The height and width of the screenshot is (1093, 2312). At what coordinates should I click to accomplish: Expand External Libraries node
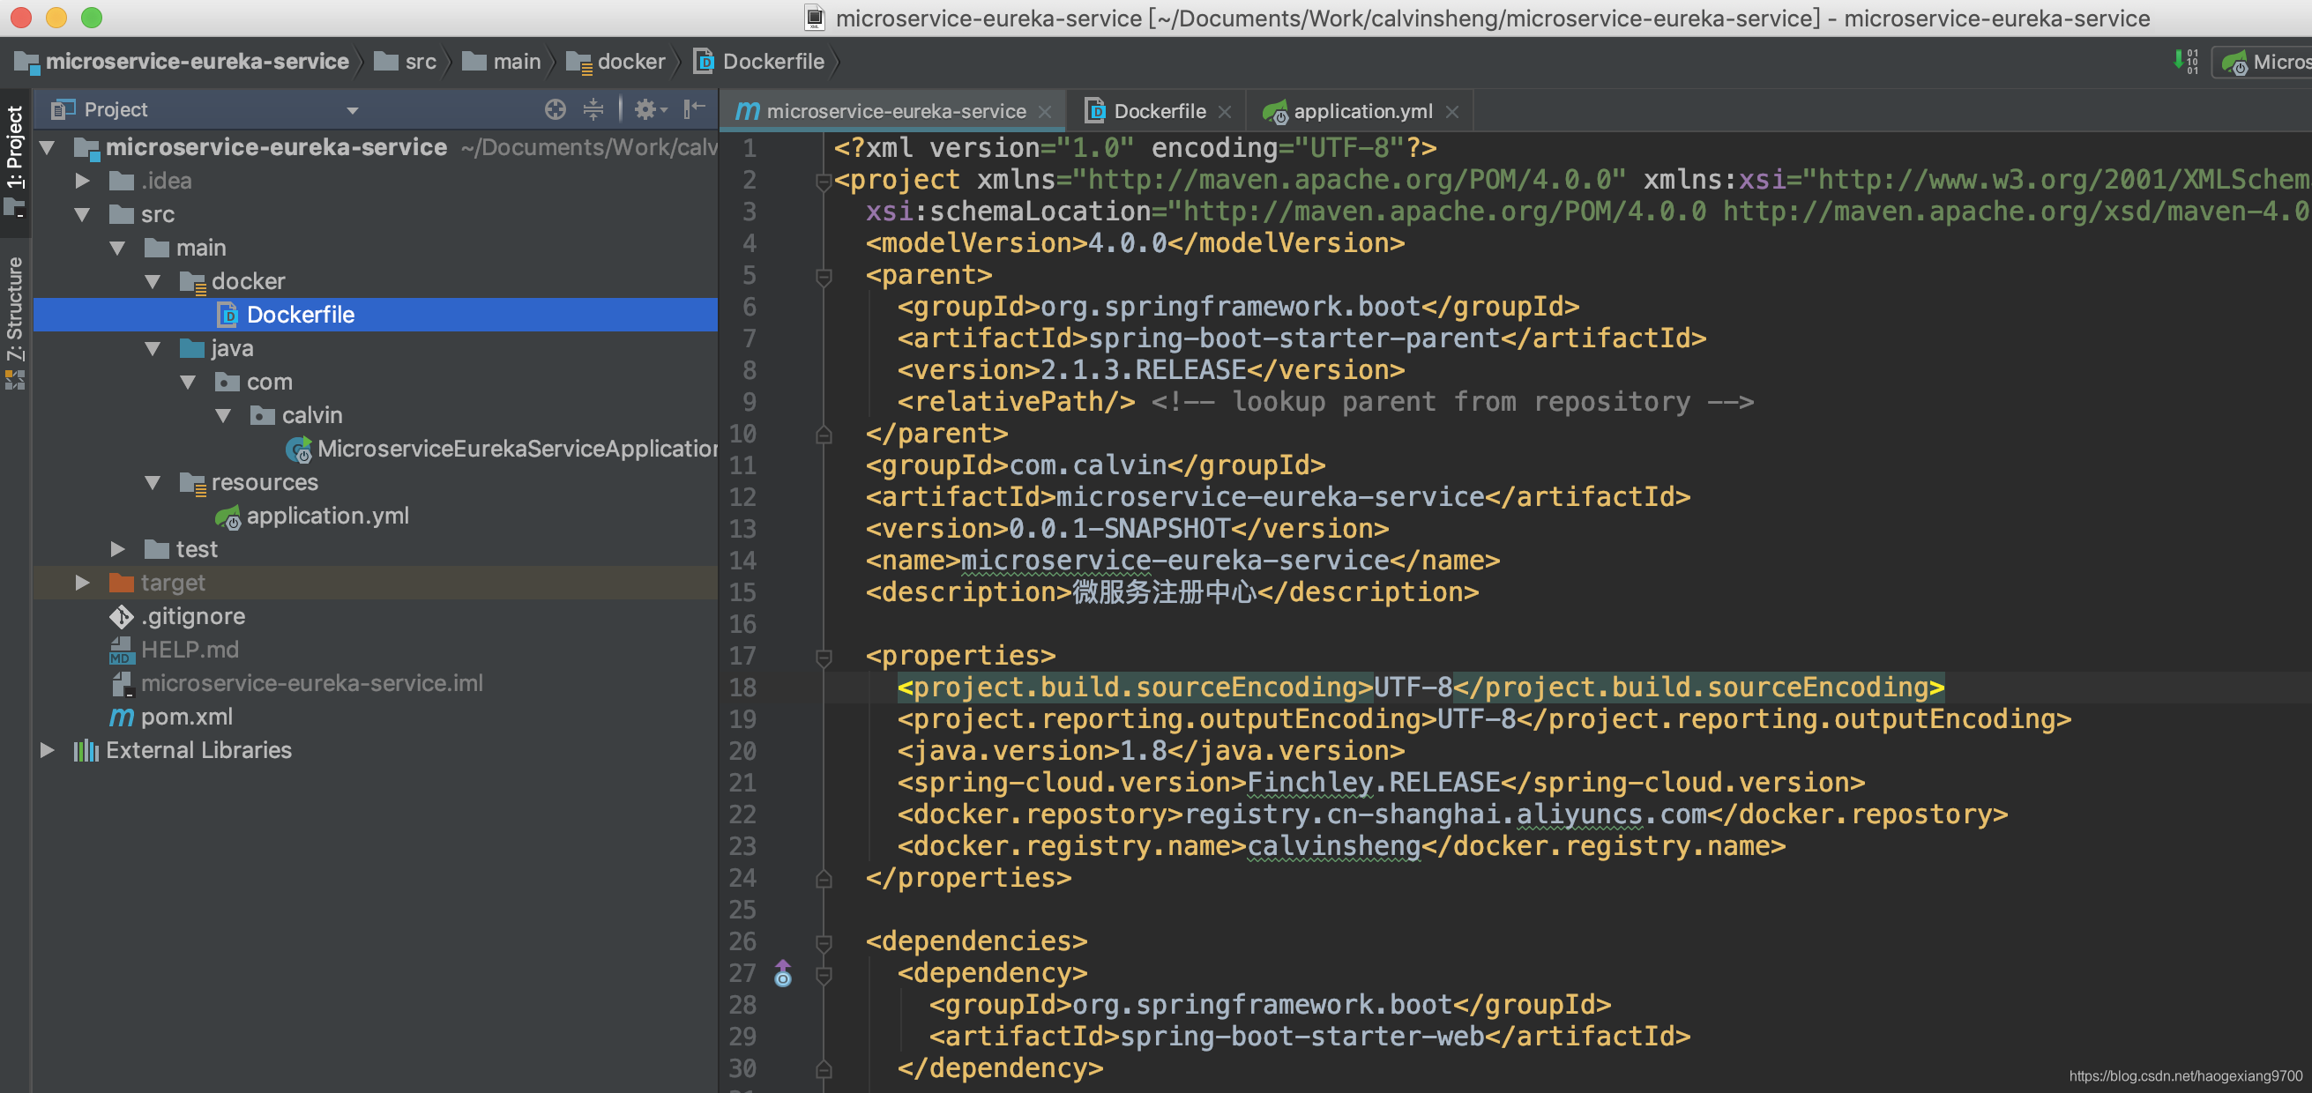[x=47, y=750]
